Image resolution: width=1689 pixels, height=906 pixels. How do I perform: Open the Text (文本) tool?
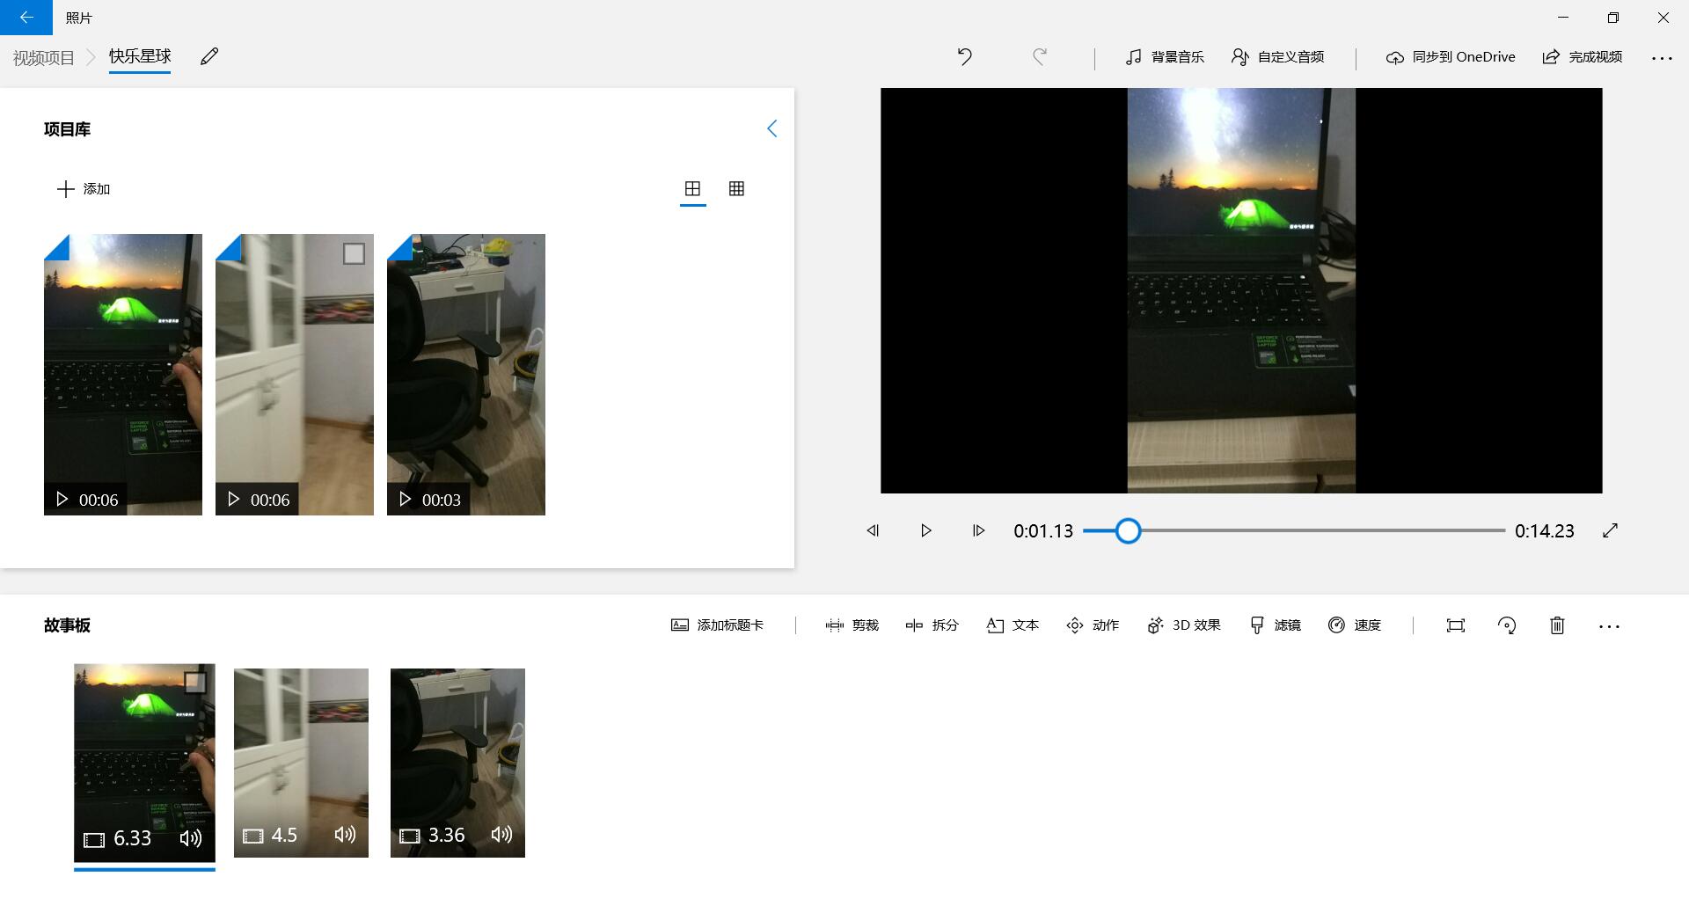pyautogui.click(x=1013, y=625)
